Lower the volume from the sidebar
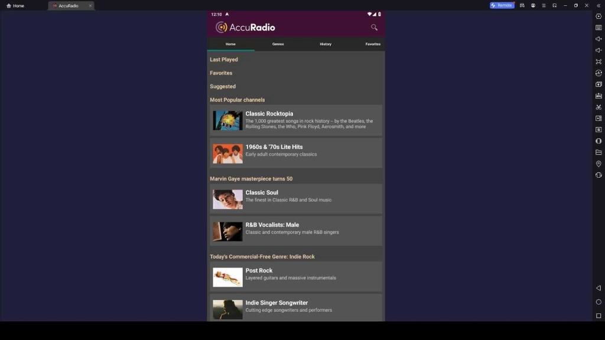The height and width of the screenshot is (340, 605). click(599, 50)
